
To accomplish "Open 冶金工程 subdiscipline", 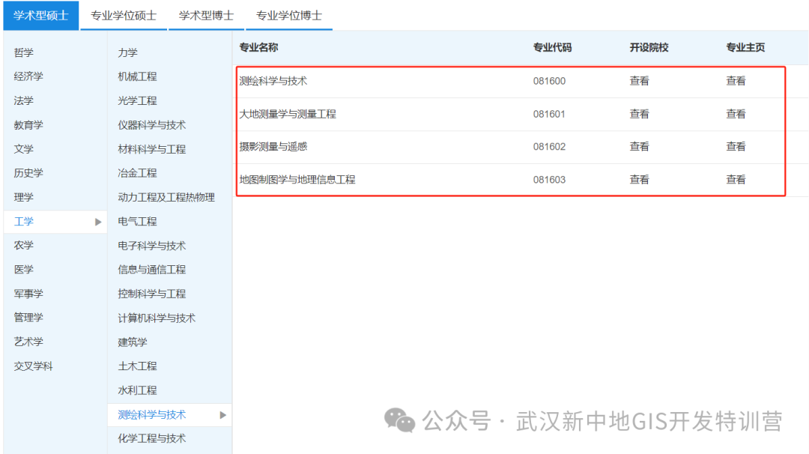I will (137, 173).
